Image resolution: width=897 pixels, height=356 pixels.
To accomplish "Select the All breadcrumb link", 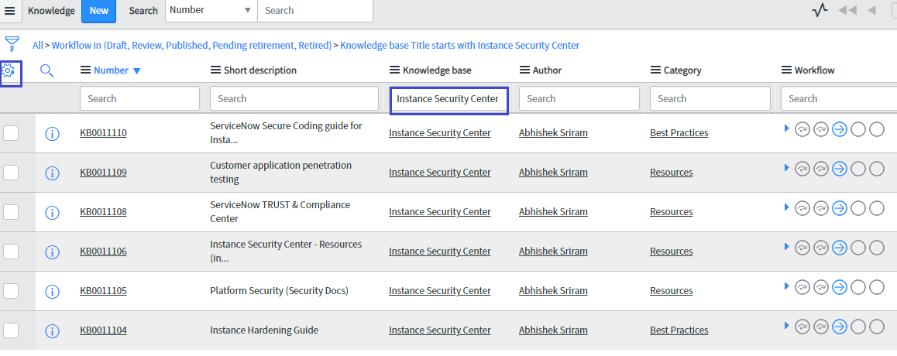I will (38, 45).
